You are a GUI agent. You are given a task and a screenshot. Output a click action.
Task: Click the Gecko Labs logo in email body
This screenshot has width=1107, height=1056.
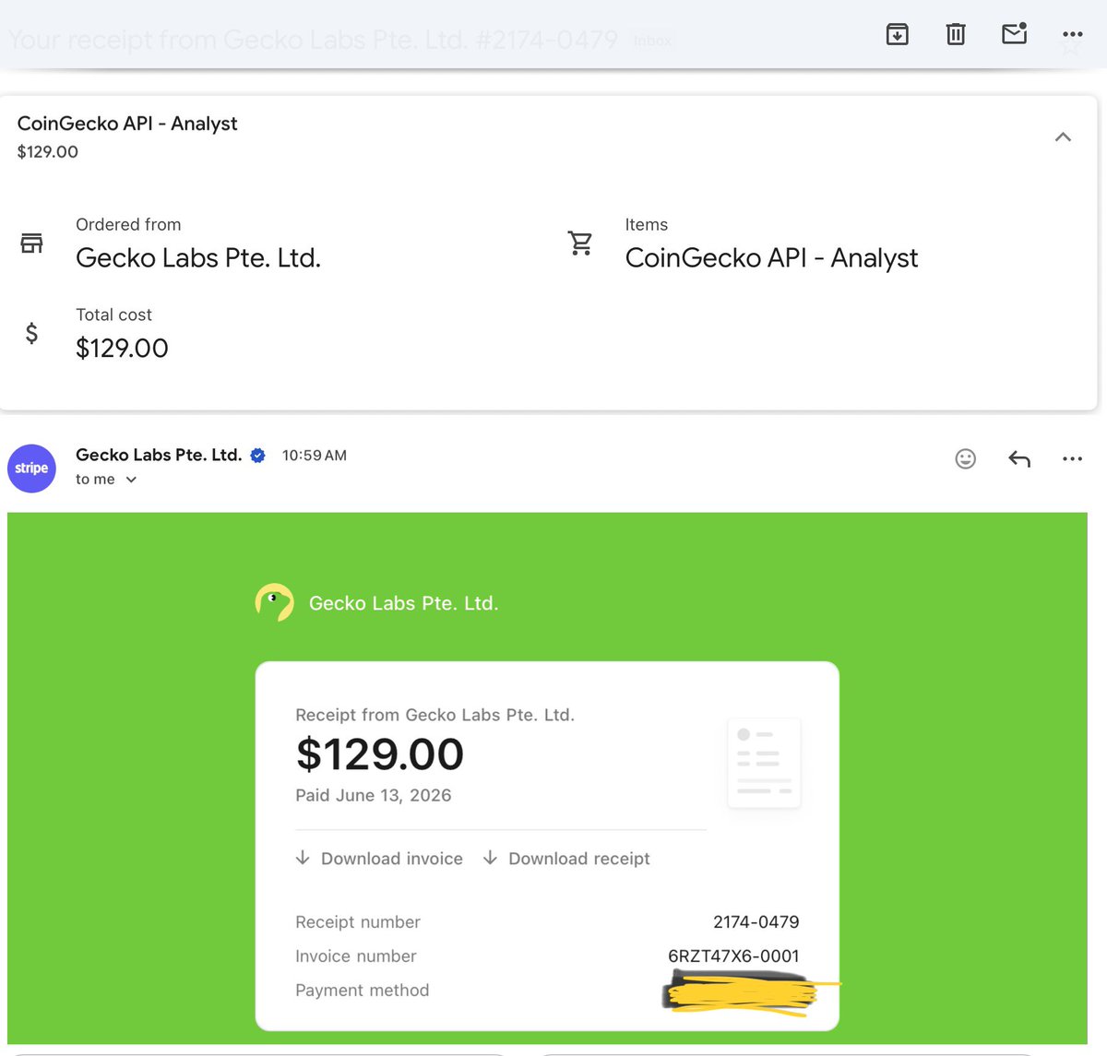point(274,602)
